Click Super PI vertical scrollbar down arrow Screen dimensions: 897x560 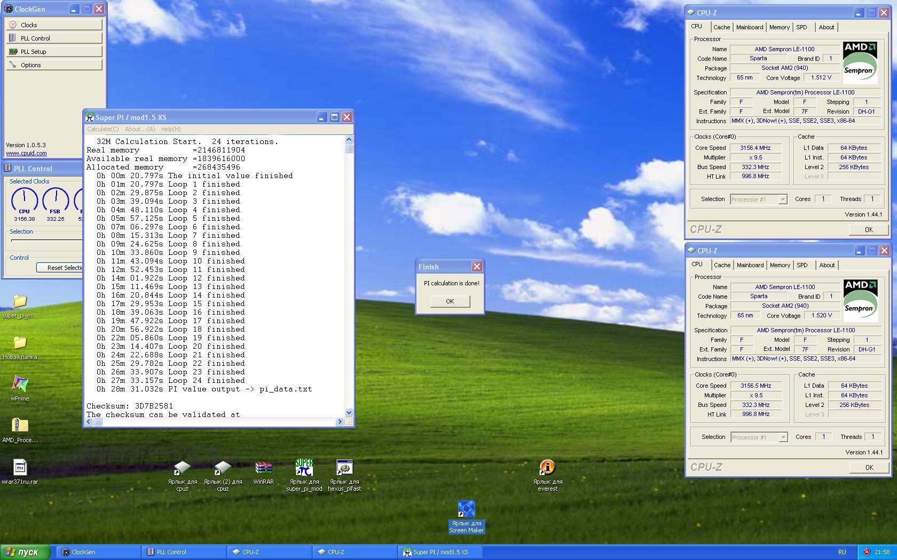coord(349,412)
